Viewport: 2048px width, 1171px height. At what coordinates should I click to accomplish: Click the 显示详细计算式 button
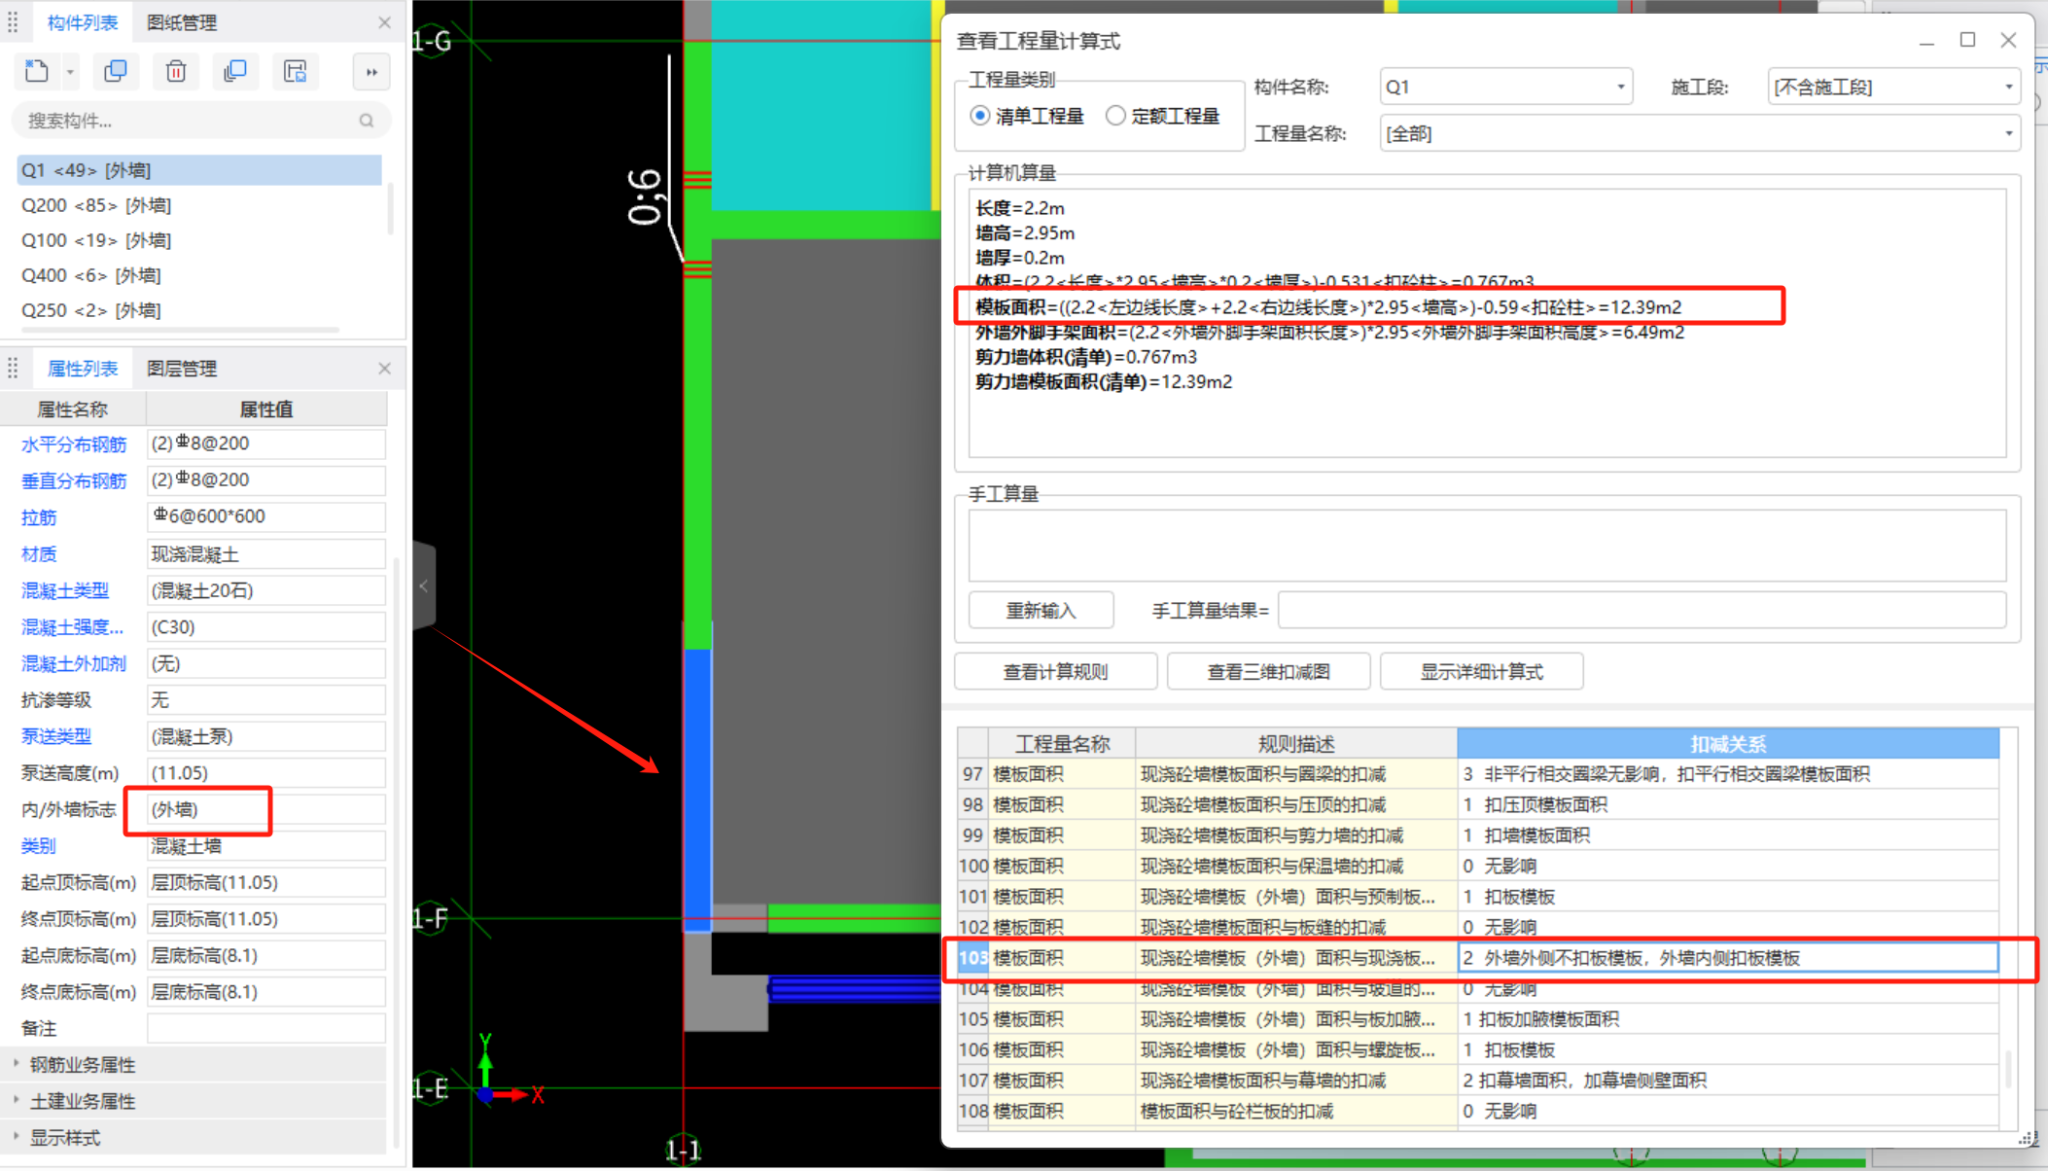tap(1481, 672)
